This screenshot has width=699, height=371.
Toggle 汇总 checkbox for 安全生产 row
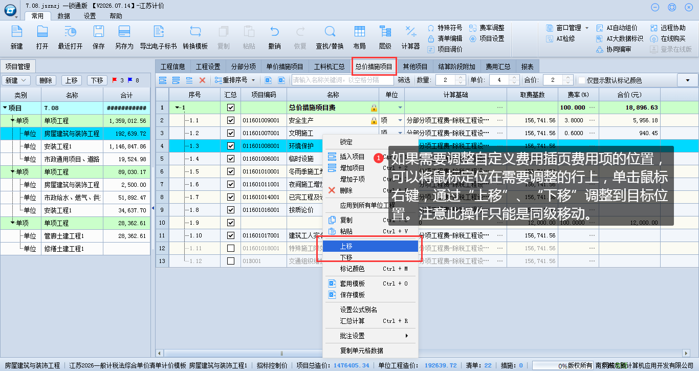click(231, 120)
